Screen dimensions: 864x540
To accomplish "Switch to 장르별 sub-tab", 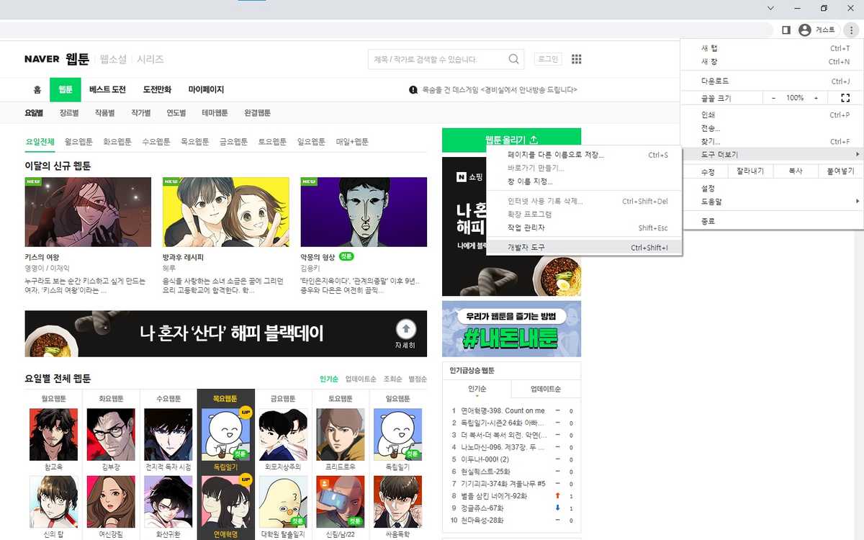I will tap(69, 113).
